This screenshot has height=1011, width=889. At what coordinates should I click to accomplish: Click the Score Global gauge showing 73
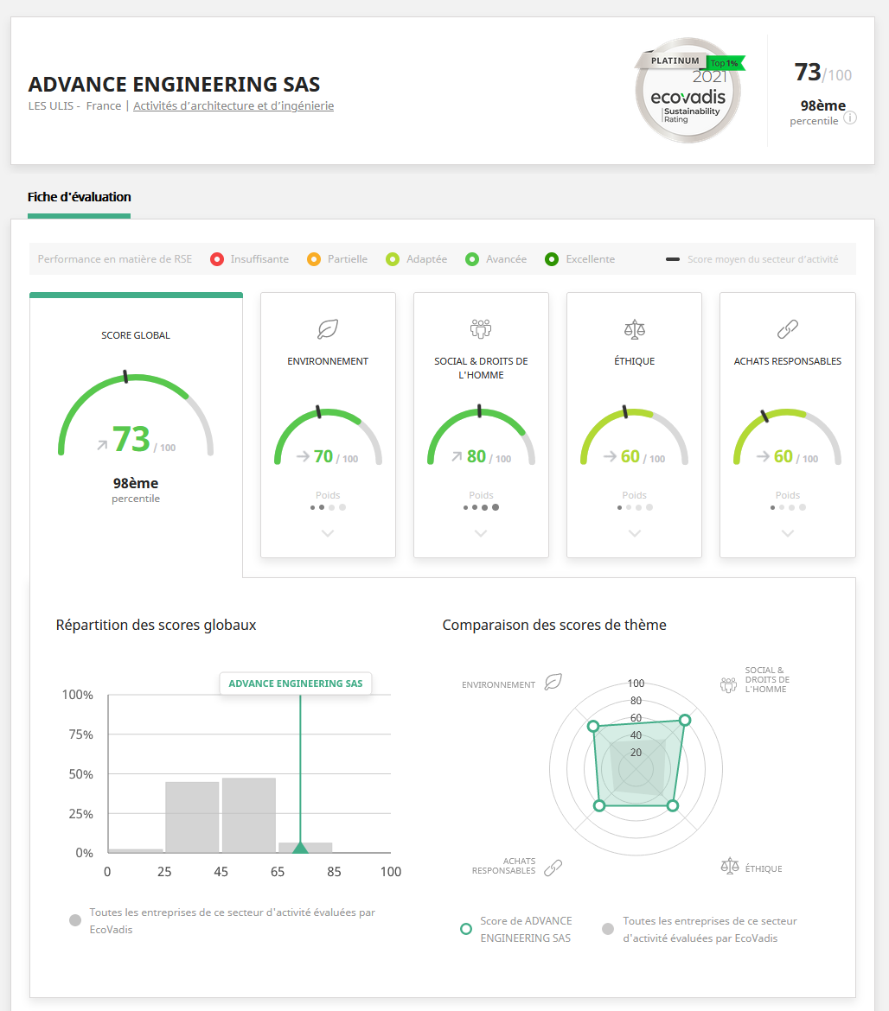click(x=136, y=415)
